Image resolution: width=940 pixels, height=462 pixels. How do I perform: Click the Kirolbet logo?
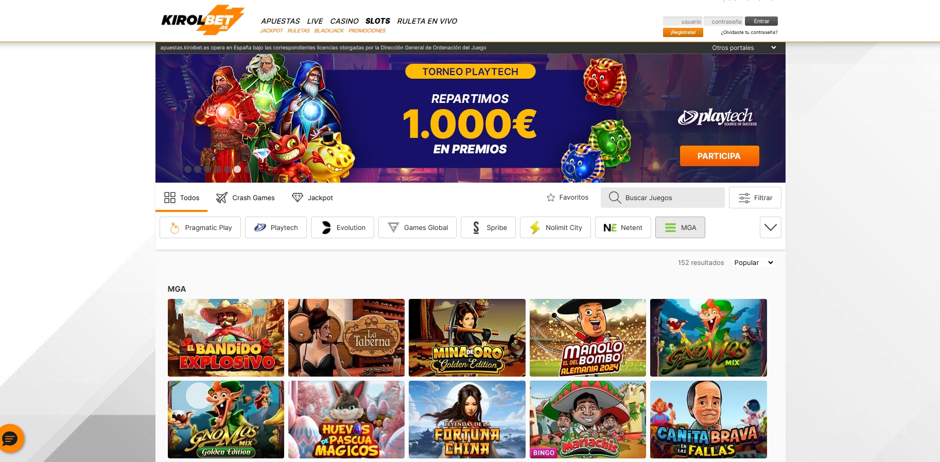202,21
